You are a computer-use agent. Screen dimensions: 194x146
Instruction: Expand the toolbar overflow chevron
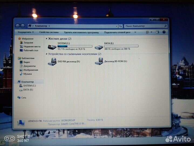point(135,32)
